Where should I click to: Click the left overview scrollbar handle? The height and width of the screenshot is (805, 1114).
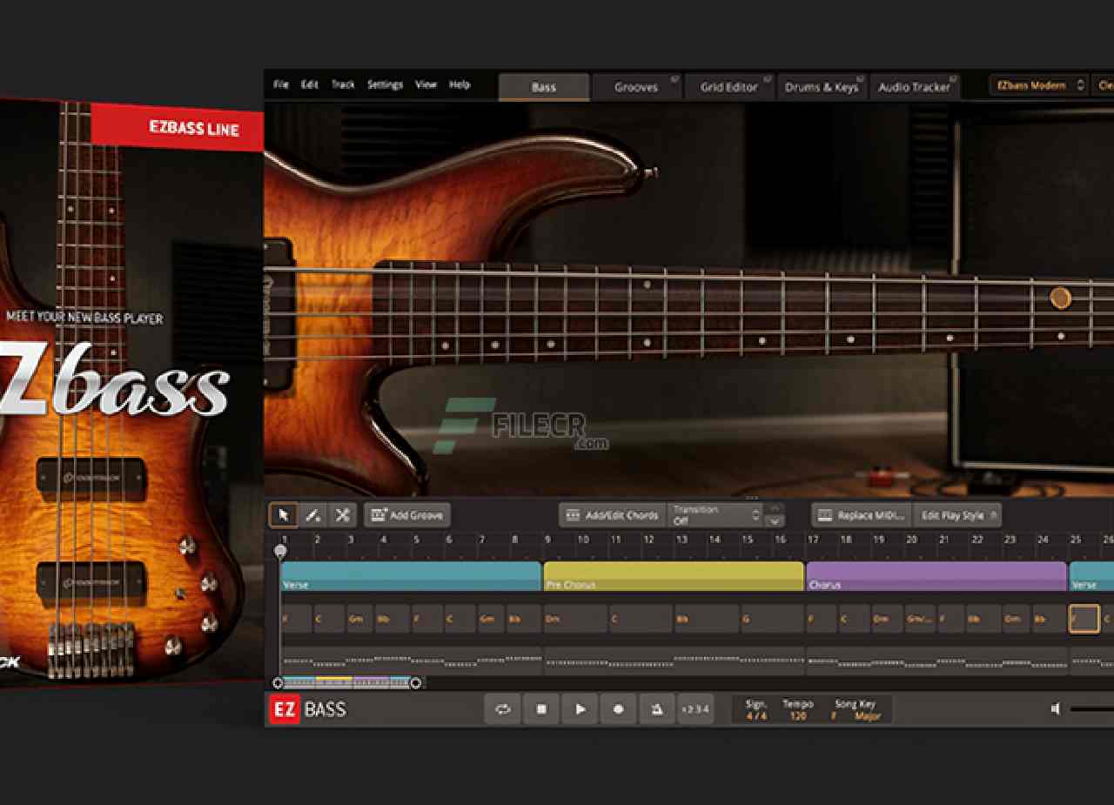(x=278, y=683)
